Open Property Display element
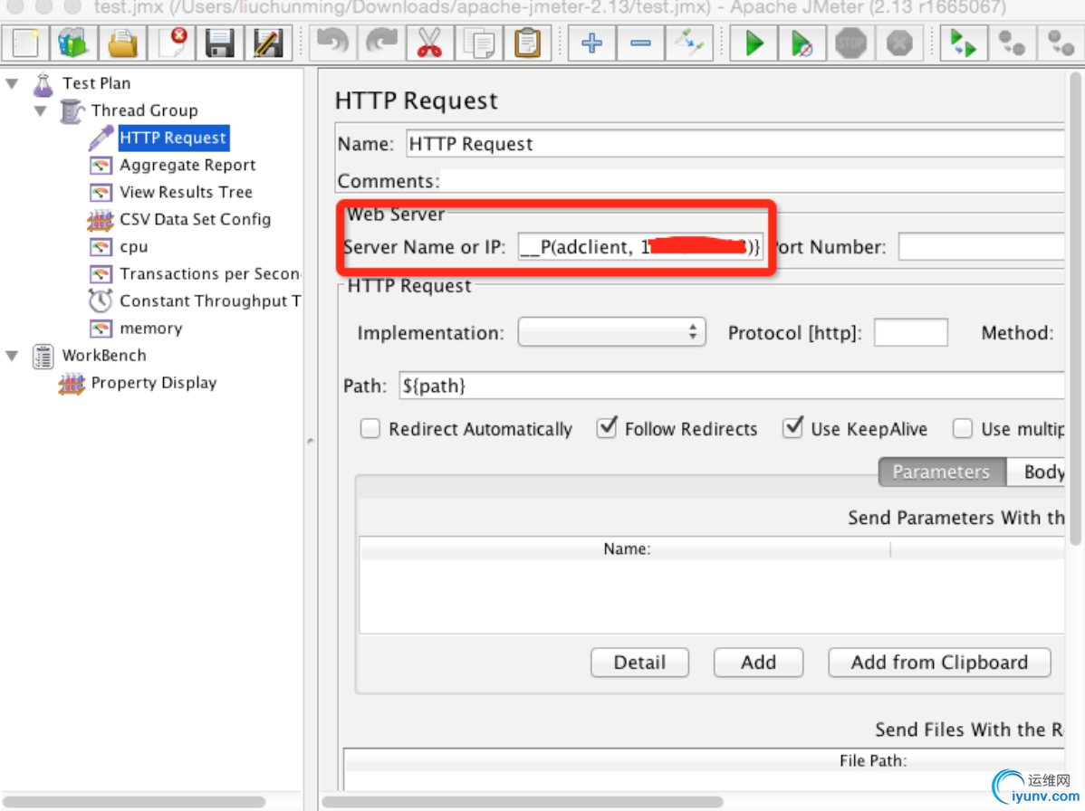The width and height of the screenshot is (1085, 811). (x=154, y=382)
